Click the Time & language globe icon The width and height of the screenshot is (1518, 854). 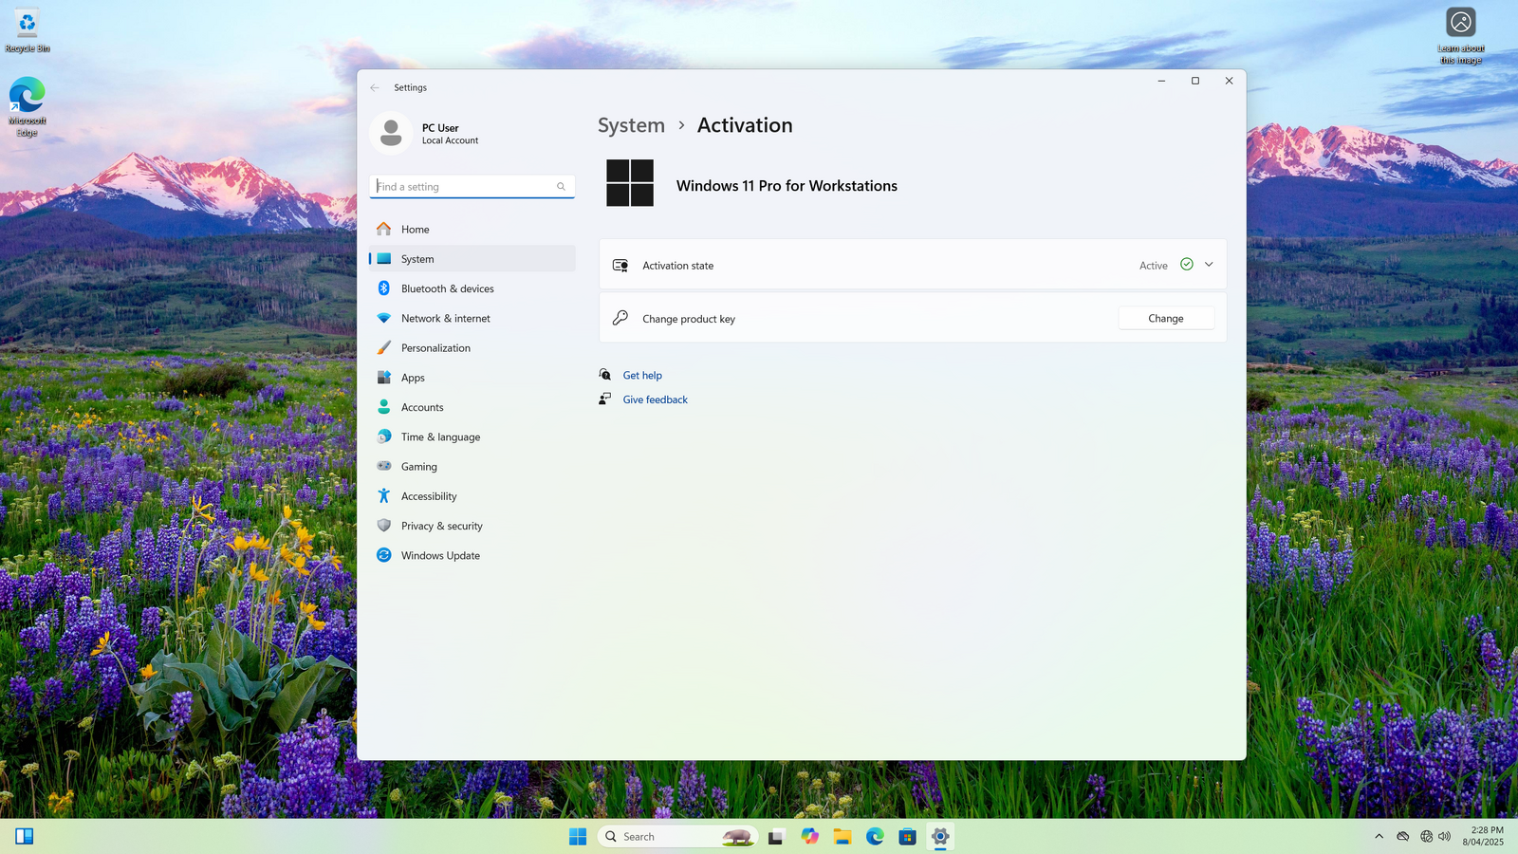[384, 436]
